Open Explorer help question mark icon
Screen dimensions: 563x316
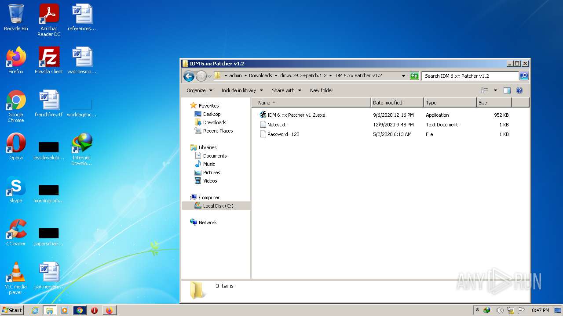tap(519, 90)
